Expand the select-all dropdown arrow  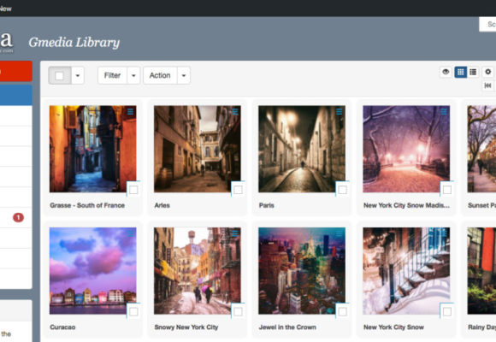[x=78, y=75]
